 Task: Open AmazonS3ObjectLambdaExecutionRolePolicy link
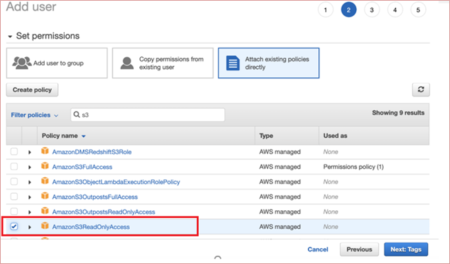pos(116,182)
